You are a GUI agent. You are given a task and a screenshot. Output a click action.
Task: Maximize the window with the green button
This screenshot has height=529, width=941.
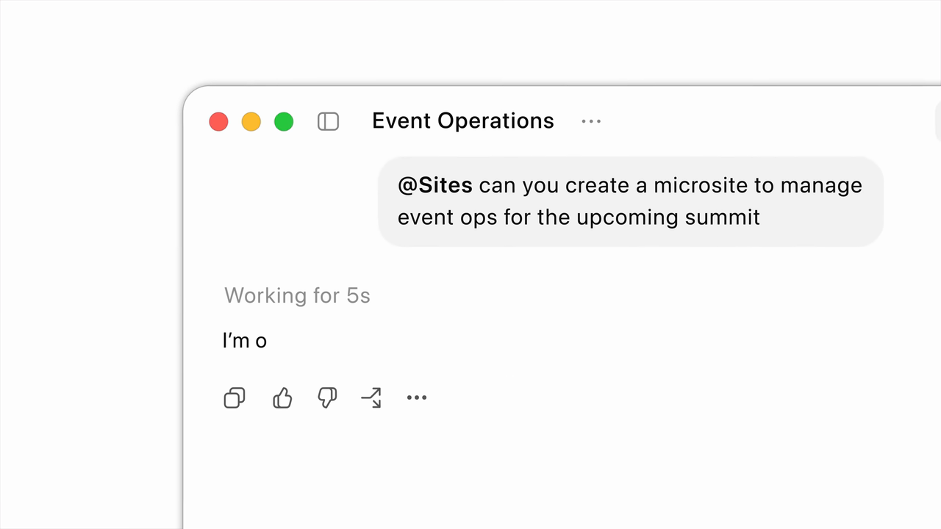pos(284,122)
